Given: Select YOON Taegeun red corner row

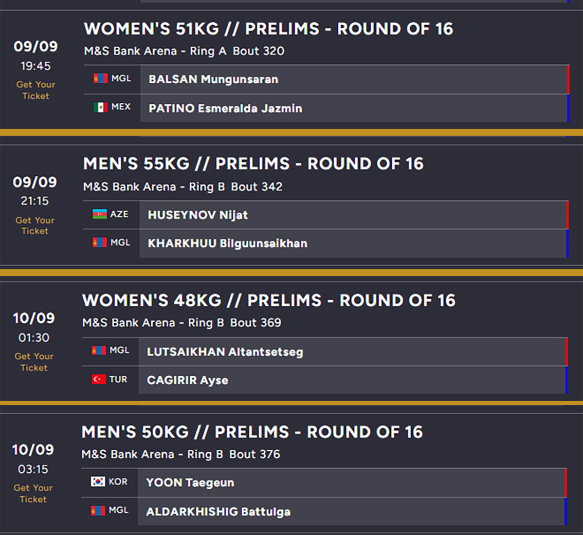Looking at the screenshot, I should (x=351, y=483).
